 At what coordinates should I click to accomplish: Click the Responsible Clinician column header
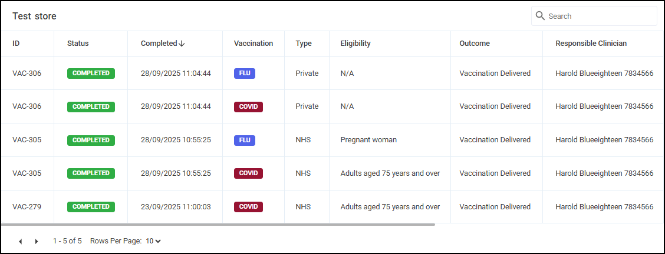coord(591,44)
